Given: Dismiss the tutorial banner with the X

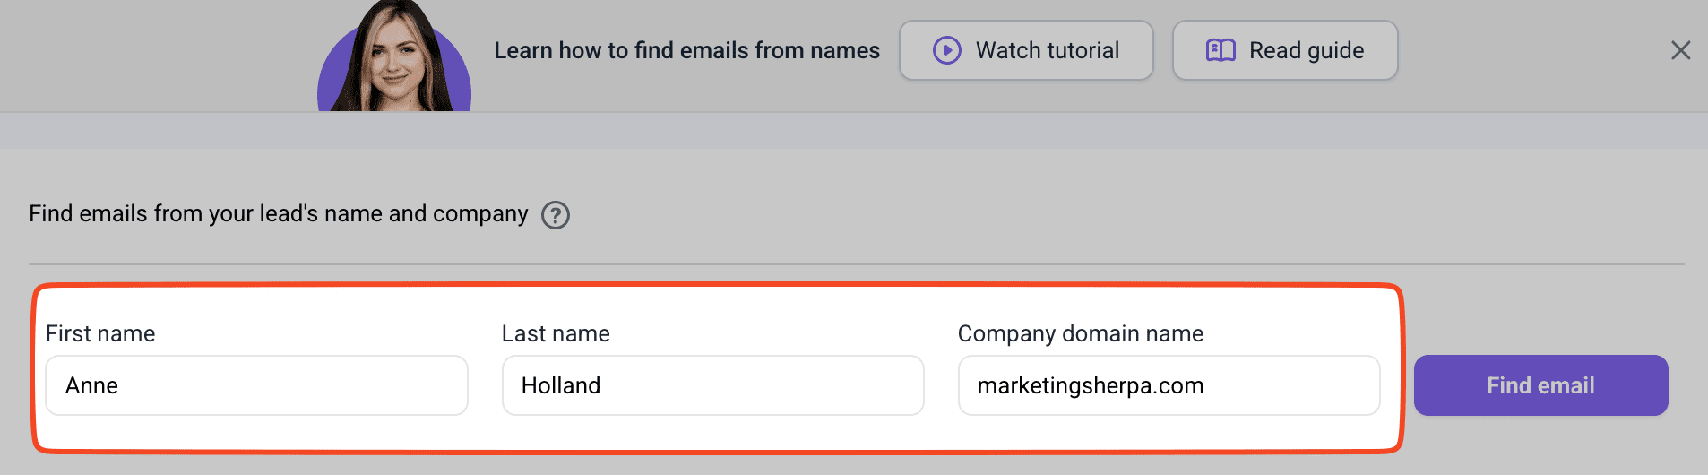Looking at the screenshot, I should coord(1680,50).
